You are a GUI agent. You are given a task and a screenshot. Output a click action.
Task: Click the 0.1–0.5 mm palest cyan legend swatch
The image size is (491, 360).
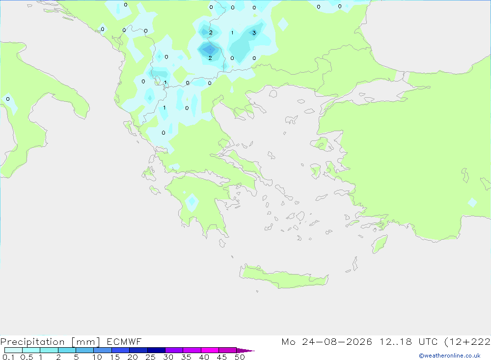(13, 350)
